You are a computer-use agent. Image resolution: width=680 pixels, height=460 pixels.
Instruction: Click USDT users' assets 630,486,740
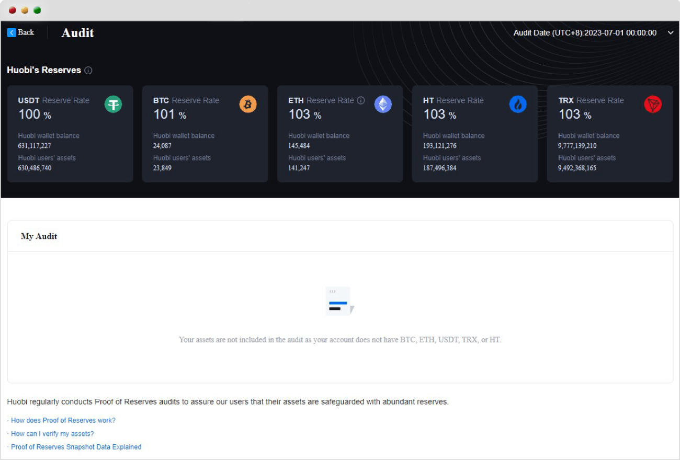pos(35,168)
